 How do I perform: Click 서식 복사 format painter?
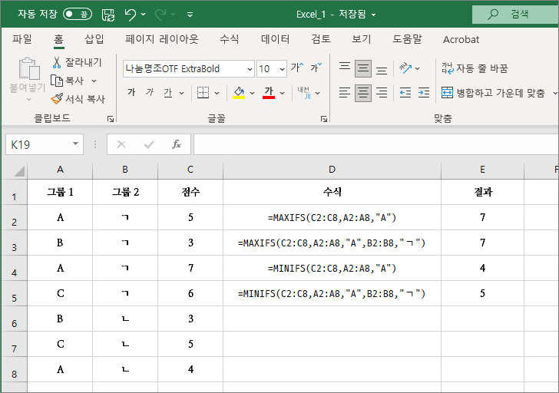coord(78,99)
